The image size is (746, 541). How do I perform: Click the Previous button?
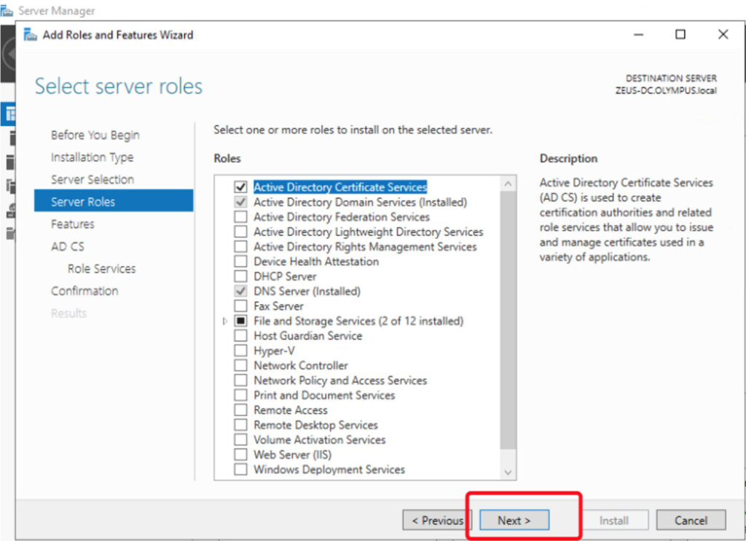click(436, 521)
